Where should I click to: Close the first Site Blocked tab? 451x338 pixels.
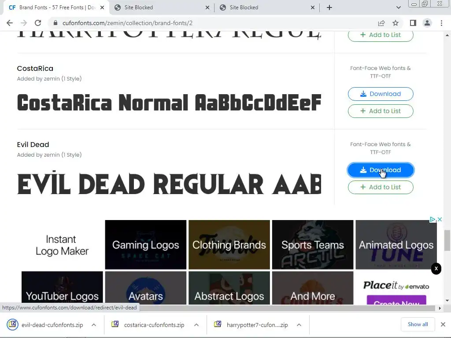tap(207, 7)
